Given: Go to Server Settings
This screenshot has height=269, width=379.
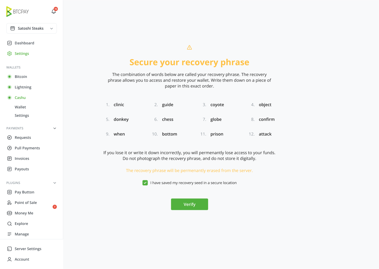Looking at the screenshot, I should point(28,249).
